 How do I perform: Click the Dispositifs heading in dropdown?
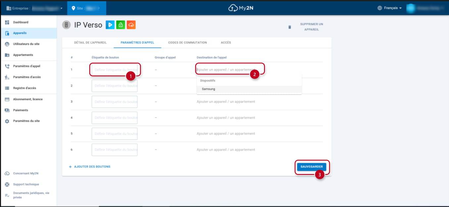[x=208, y=80]
